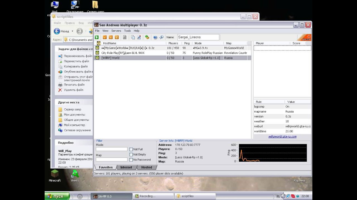Image resolution: width=357 pixels, height=200 pixels.
Task: Open the File menu in SA-MP
Action: [x=97, y=31]
